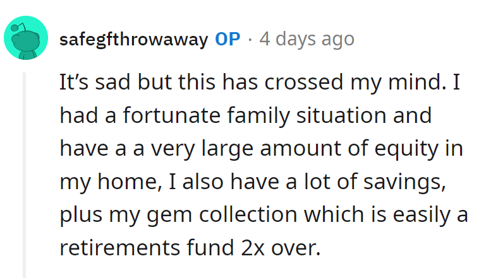Viewport: 498px width, 278px height.
Task: Click the word 'fortunate' in the comment
Action: click(x=171, y=115)
